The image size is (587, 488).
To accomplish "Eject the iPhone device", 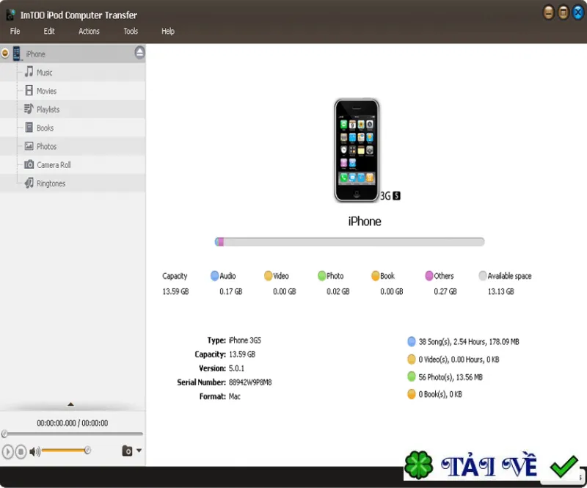I will 139,53.
